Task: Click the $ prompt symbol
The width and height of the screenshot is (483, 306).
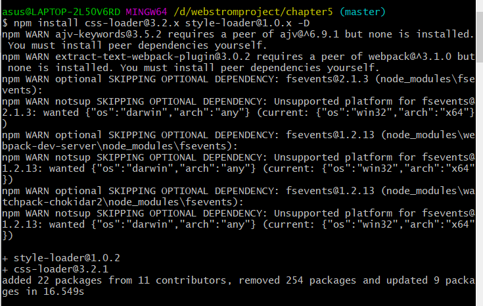Action: click(6, 23)
